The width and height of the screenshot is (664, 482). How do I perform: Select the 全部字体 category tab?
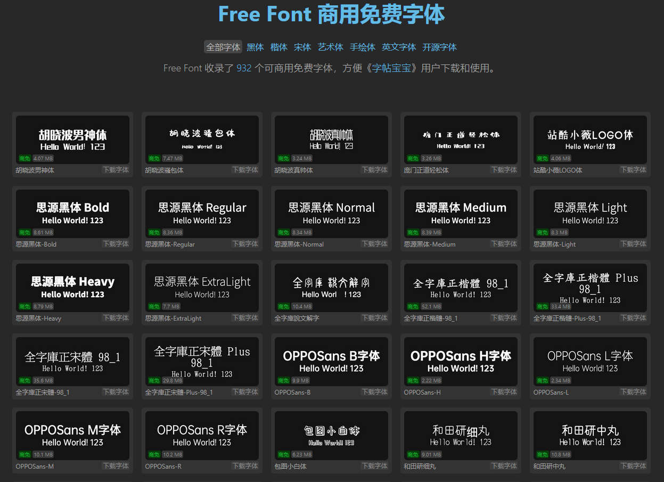coord(223,47)
